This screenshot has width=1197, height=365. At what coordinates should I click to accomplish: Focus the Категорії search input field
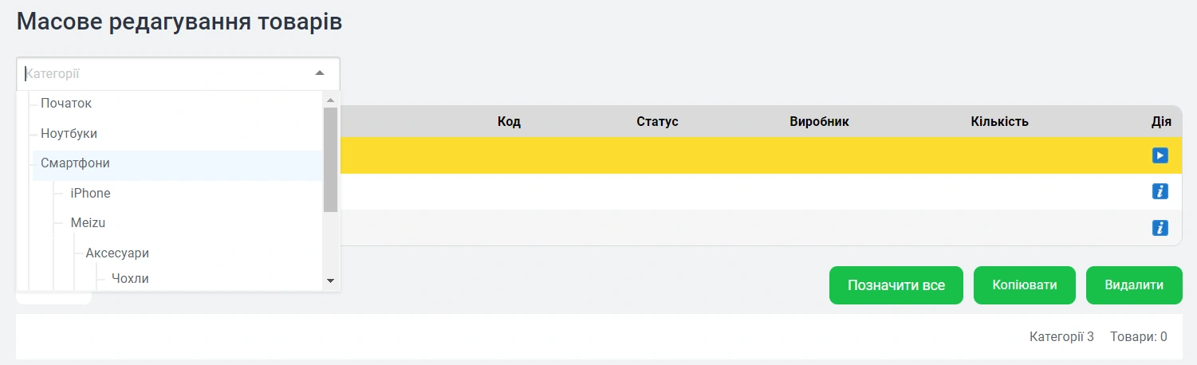coord(159,73)
